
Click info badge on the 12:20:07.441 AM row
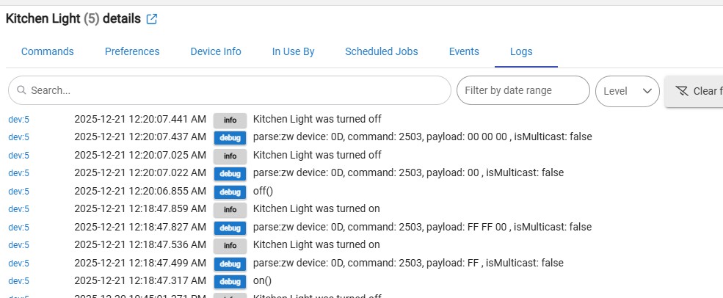pos(230,120)
